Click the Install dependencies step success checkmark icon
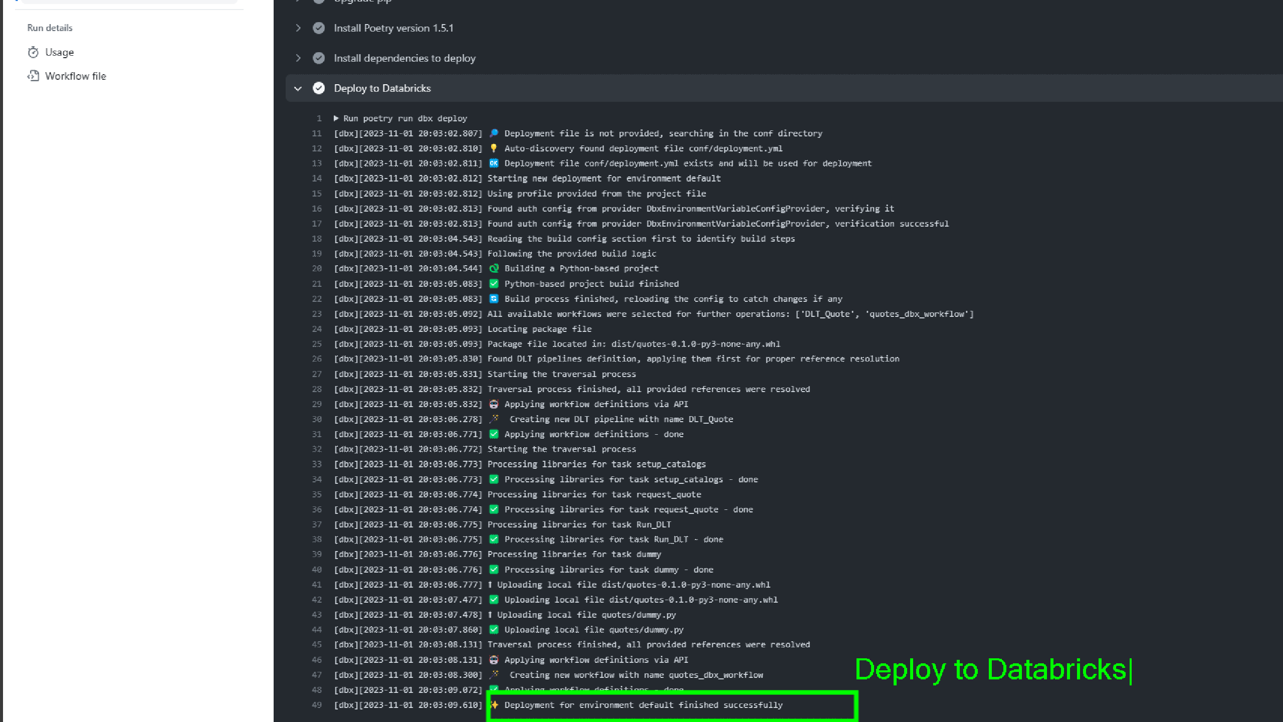 319,58
